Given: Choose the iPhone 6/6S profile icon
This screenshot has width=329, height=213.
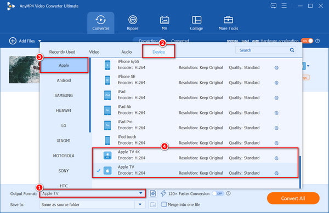Looking at the screenshot, I should coord(107,65).
